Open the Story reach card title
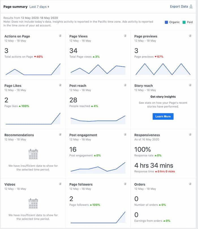Screen dimensions: 198x229 tap(143, 86)
